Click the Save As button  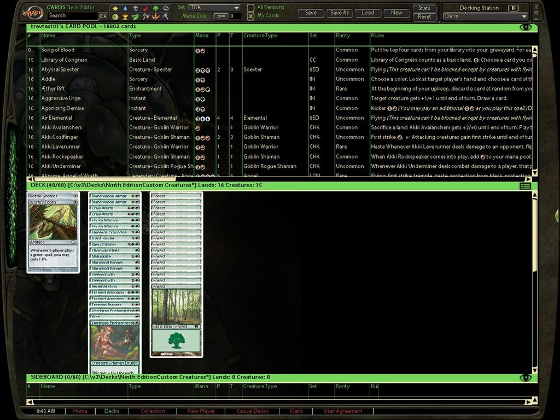click(339, 13)
